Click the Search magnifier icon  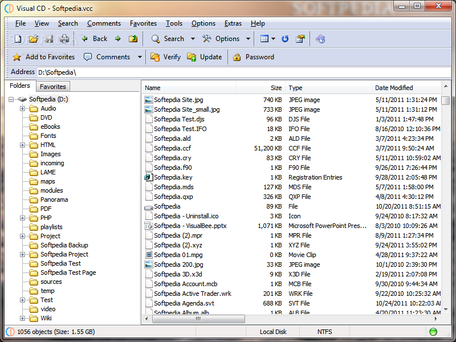[x=156, y=39]
